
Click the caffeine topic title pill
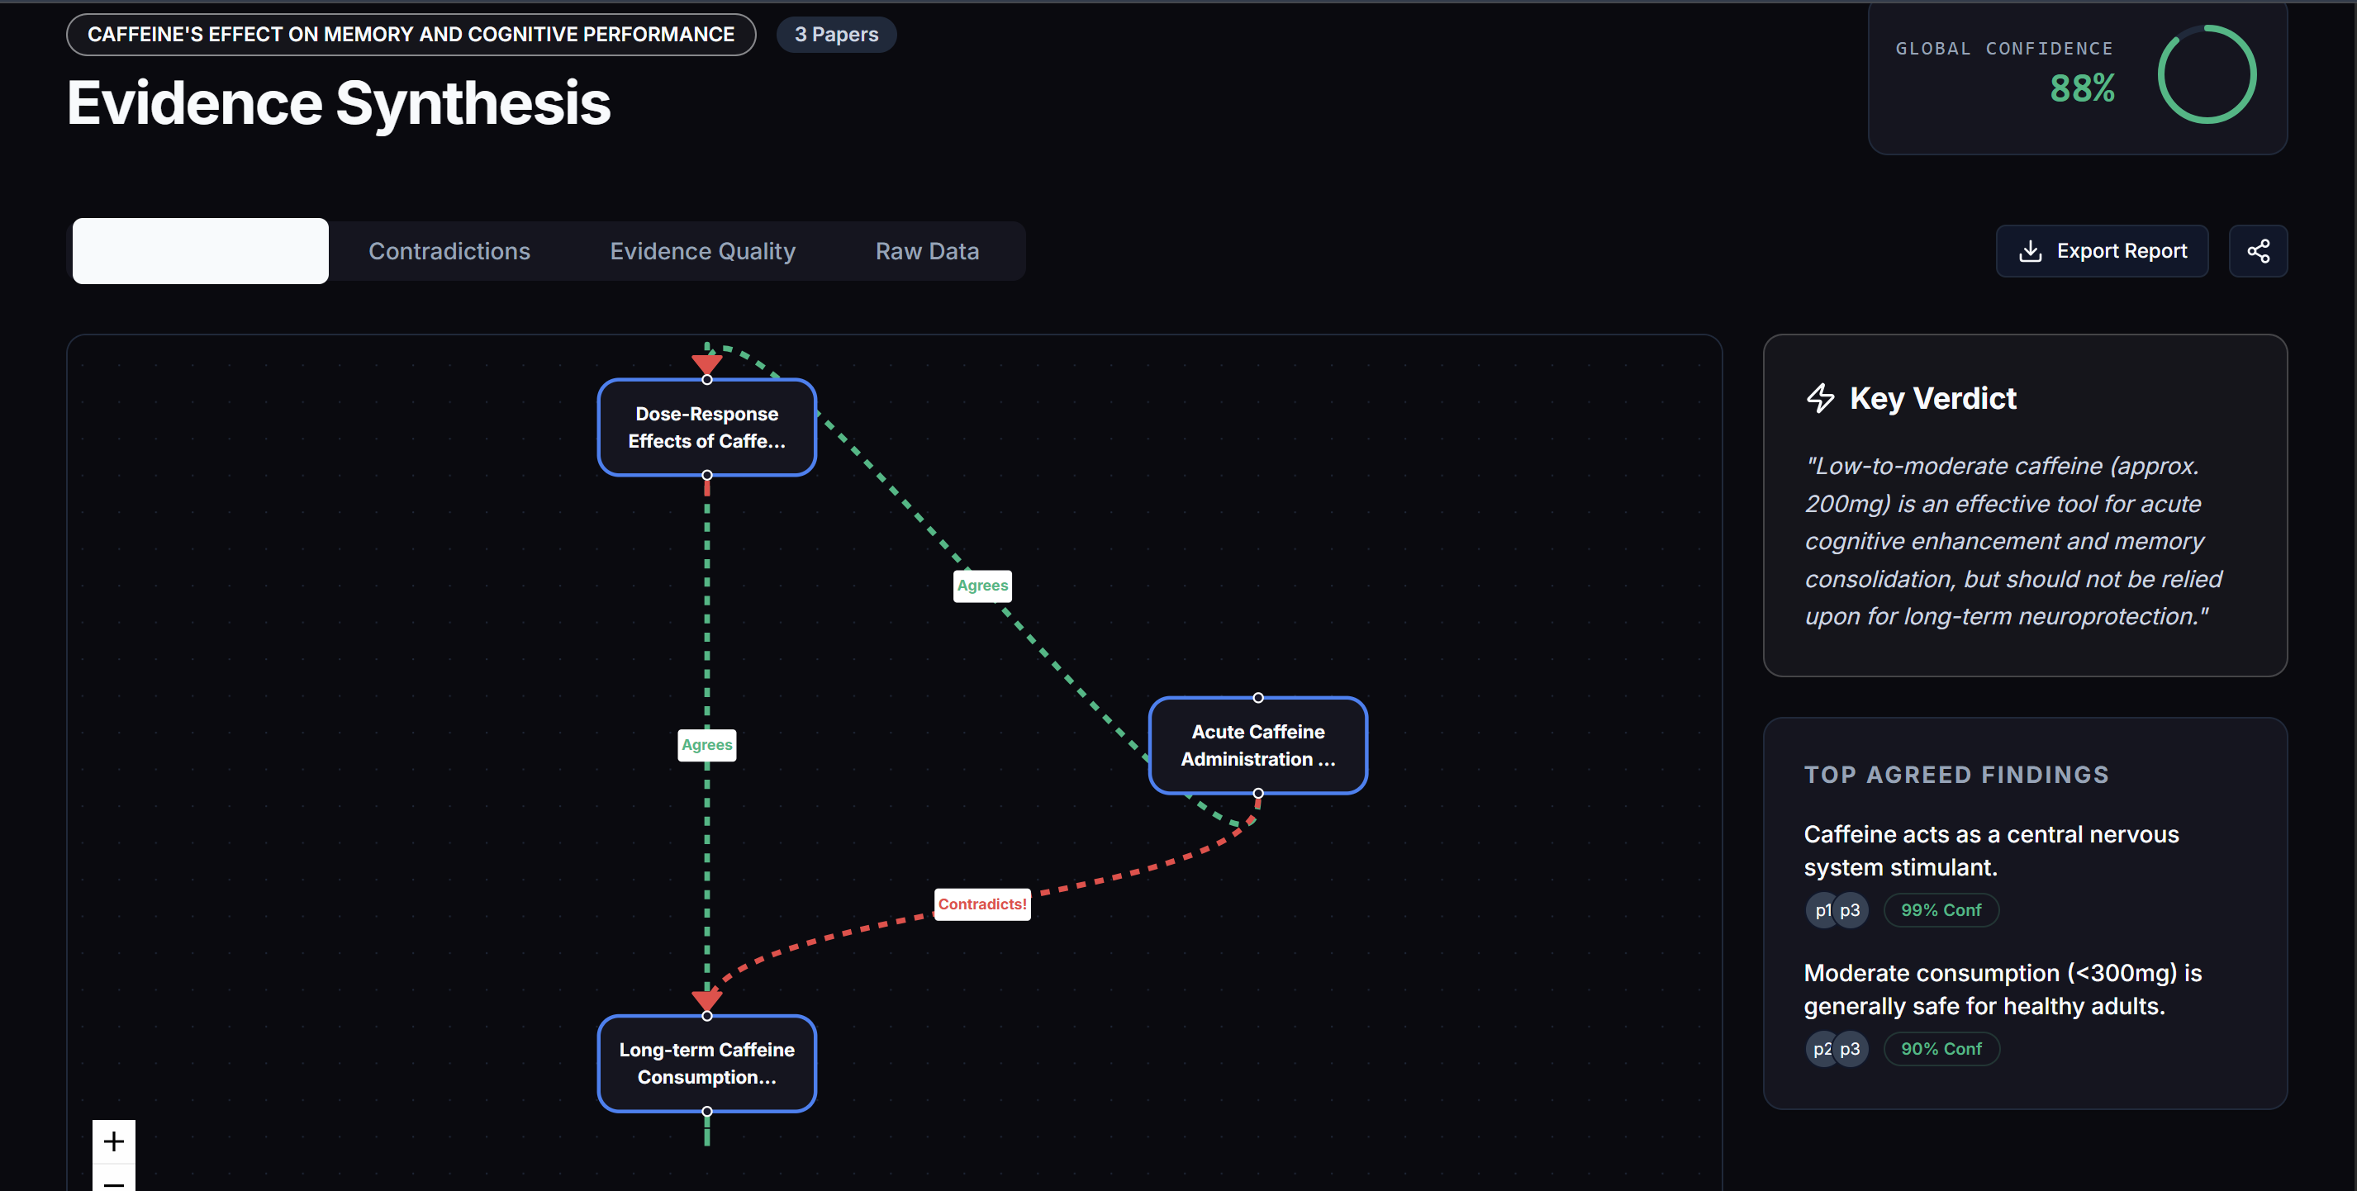(411, 35)
